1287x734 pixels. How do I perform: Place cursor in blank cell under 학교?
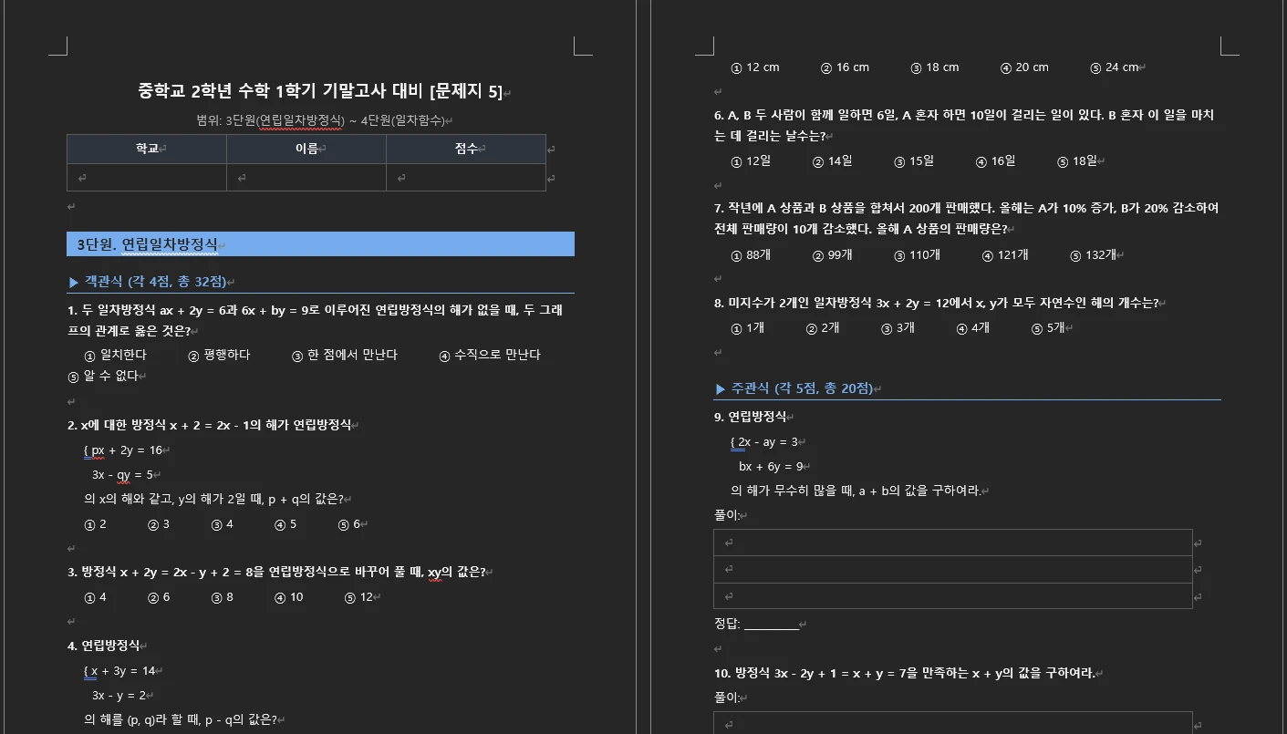pyautogui.click(x=147, y=178)
